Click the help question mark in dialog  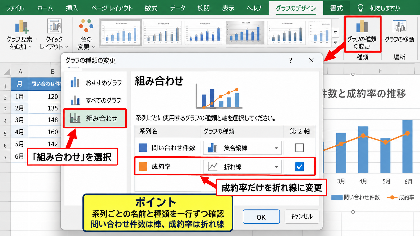click(x=291, y=60)
